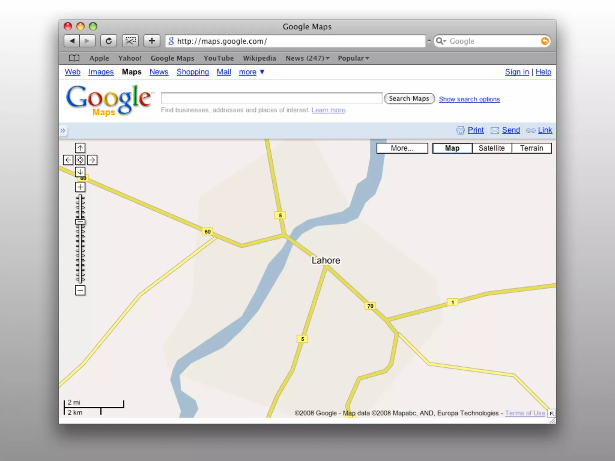The width and height of the screenshot is (615, 461).
Task: Click the Link link
Action: point(545,130)
